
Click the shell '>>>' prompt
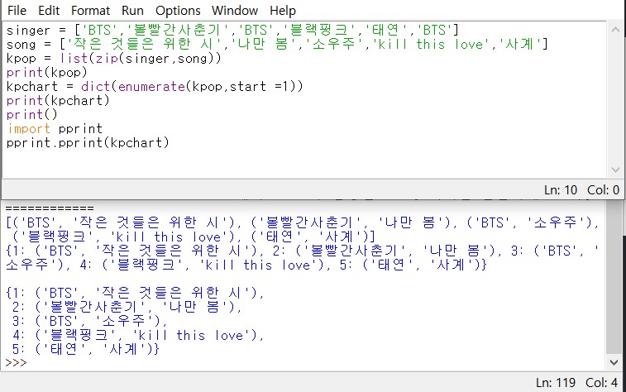(16, 362)
